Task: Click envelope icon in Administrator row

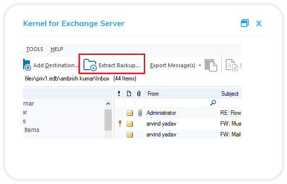Action: coord(130,113)
